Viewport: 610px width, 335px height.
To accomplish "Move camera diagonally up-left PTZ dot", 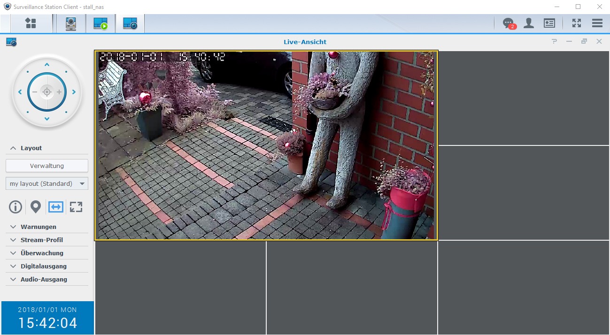I will pos(28,72).
